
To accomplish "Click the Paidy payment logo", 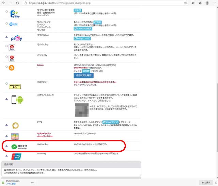I will (x=16, y=37).
